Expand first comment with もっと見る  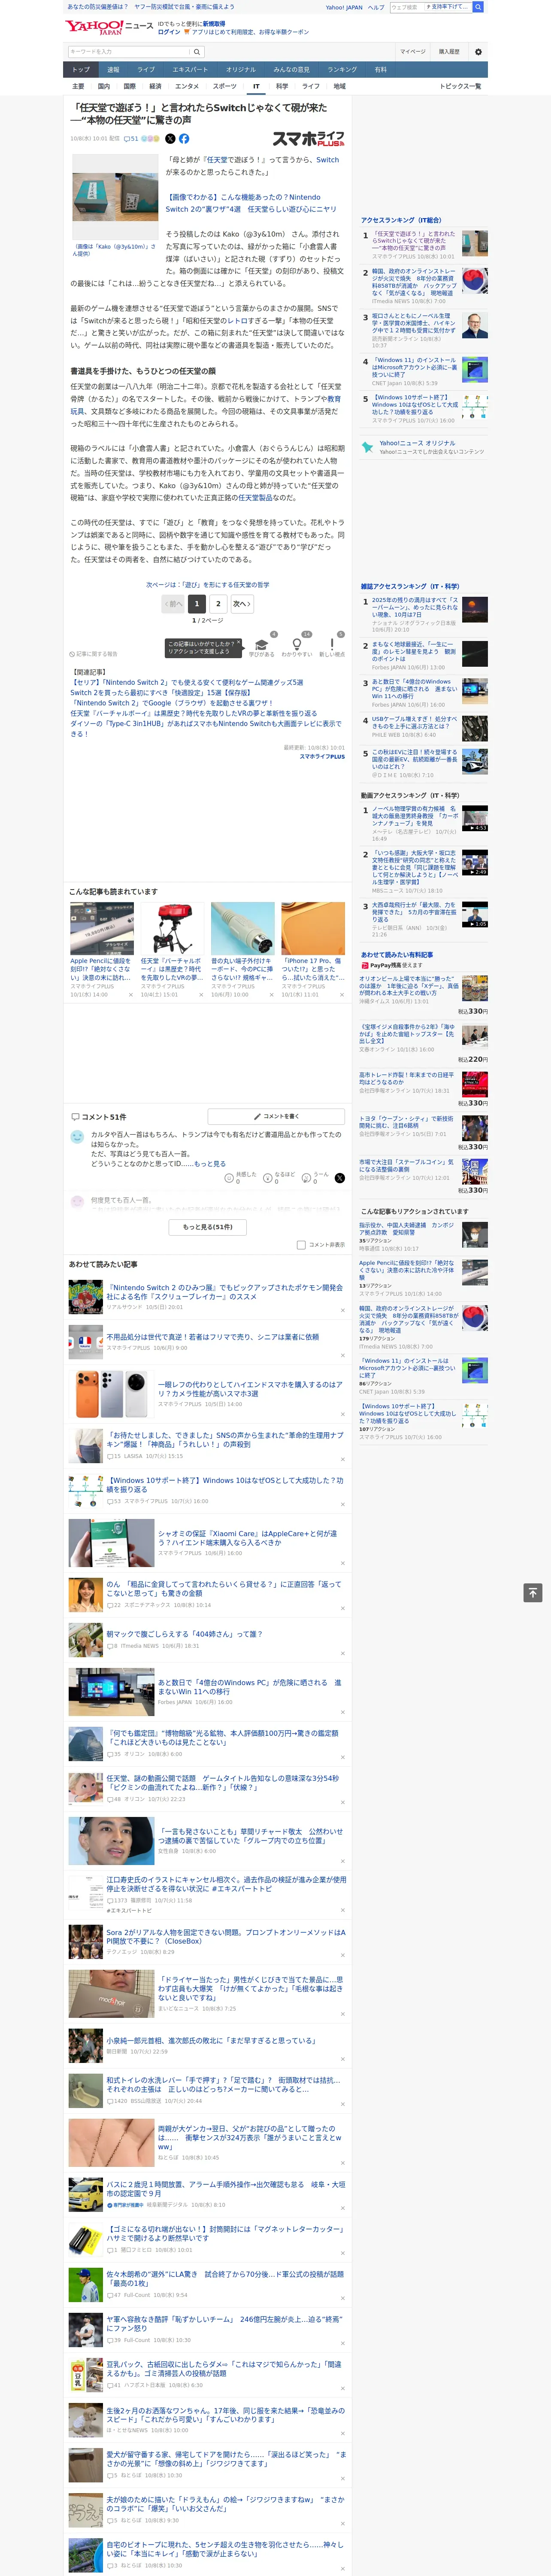(x=210, y=1164)
